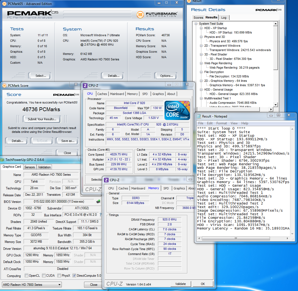Toggle the DirectCompute 5.0 checkbox
The height and width of the screenshot is (291, 298).
click(x=74, y=275)
